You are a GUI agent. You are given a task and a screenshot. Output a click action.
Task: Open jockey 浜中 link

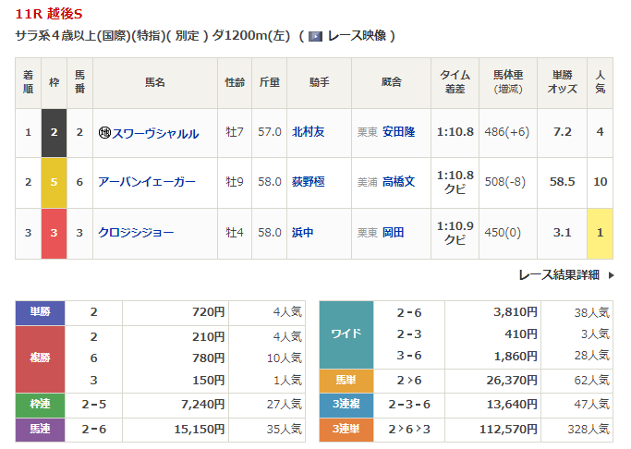point(302,232)
